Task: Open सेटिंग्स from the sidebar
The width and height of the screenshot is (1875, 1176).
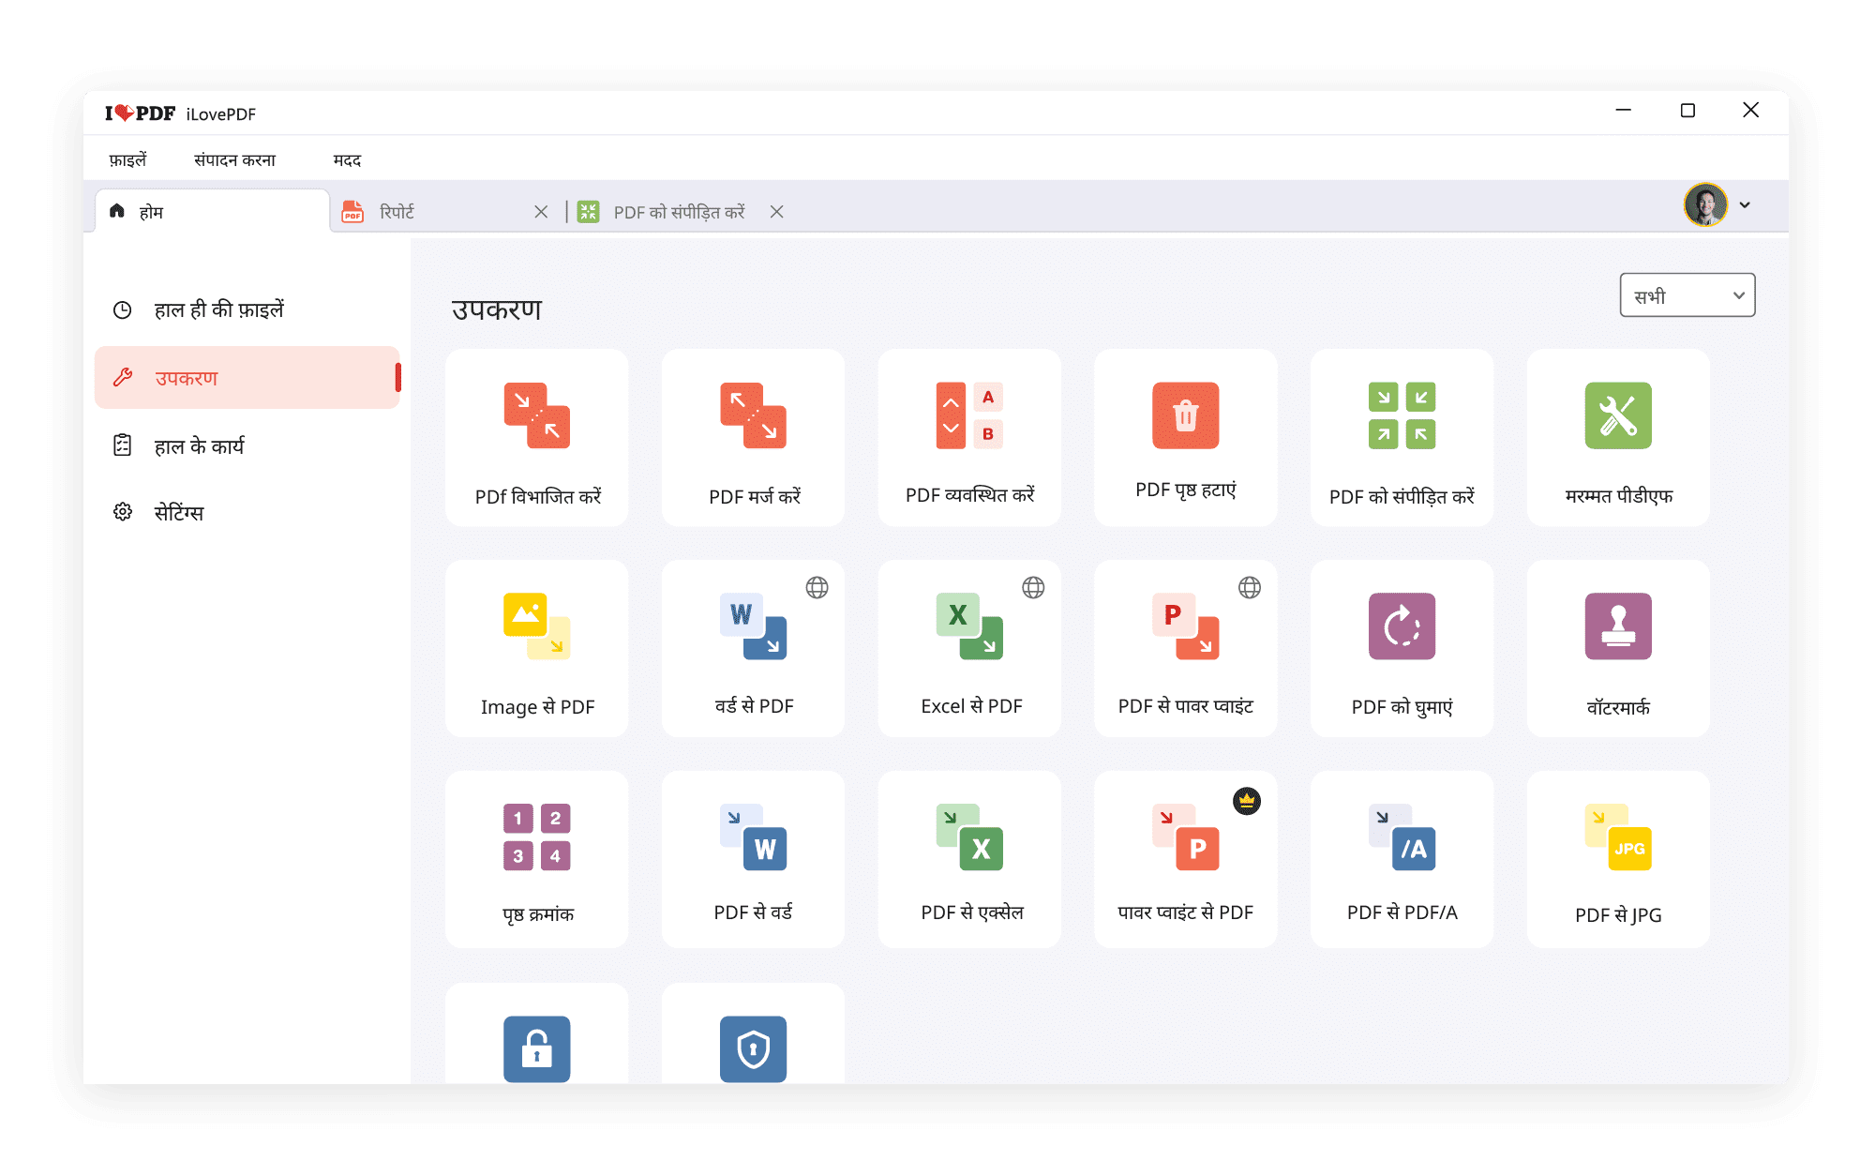Action: click(178, 512)
